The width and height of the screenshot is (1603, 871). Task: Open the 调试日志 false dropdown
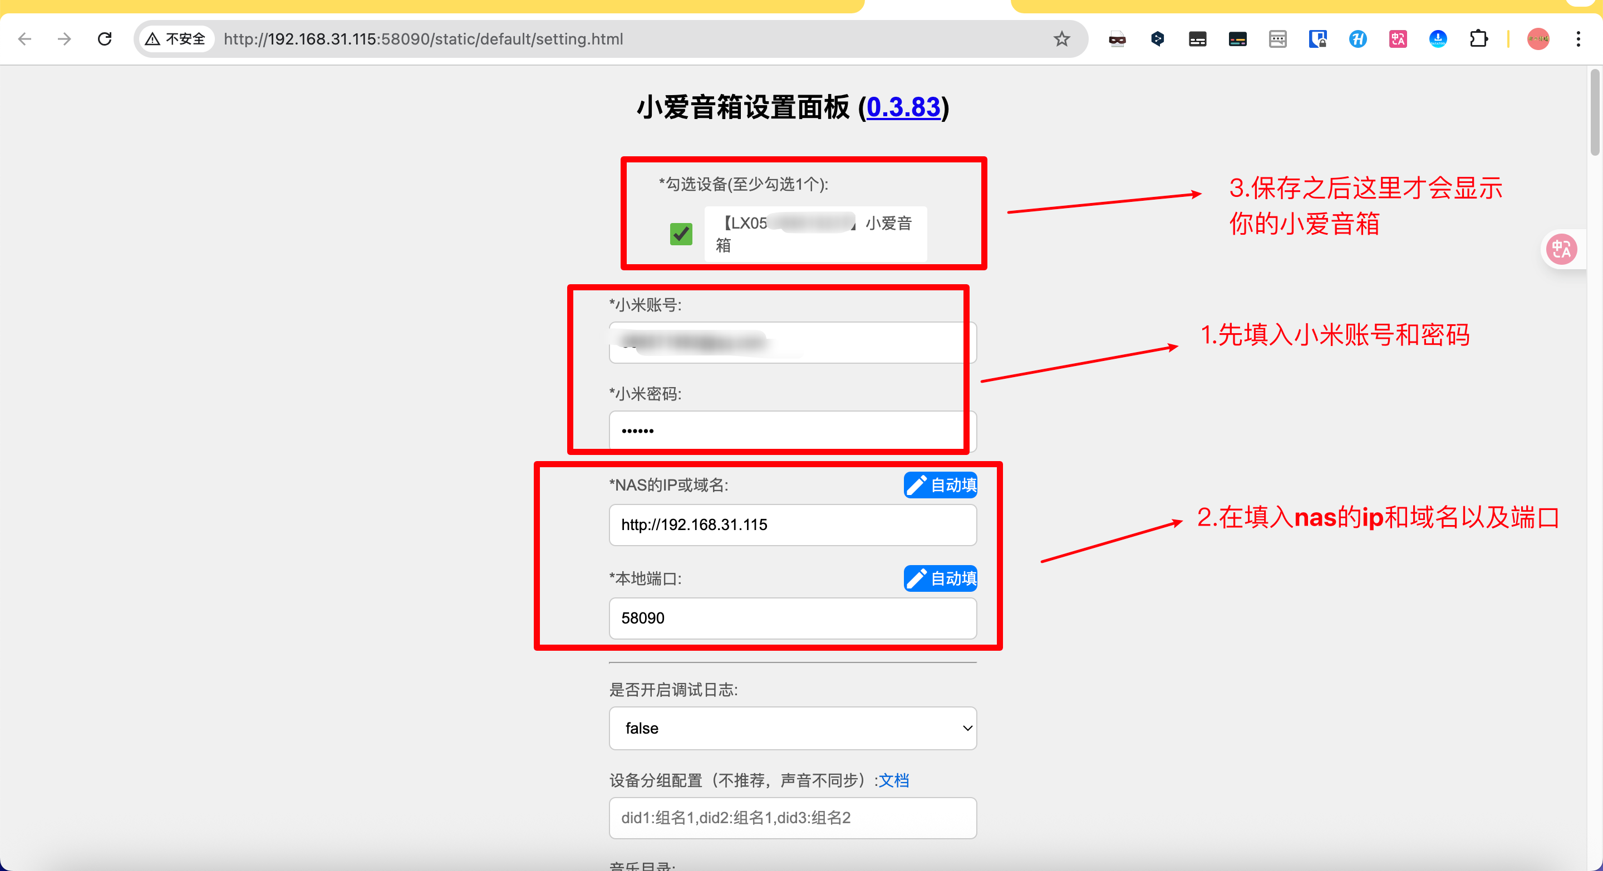coord(791,728)
